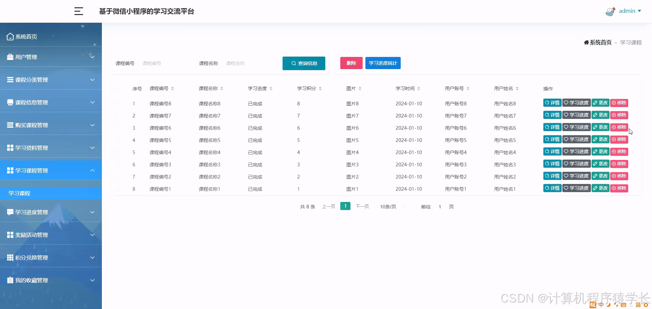The width and height of the screenshot is (652, 309).
Task: Click the admin avatar icon at top right
Action: point(610,11)
